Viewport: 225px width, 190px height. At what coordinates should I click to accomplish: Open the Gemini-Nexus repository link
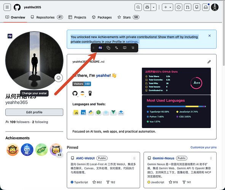163,158
